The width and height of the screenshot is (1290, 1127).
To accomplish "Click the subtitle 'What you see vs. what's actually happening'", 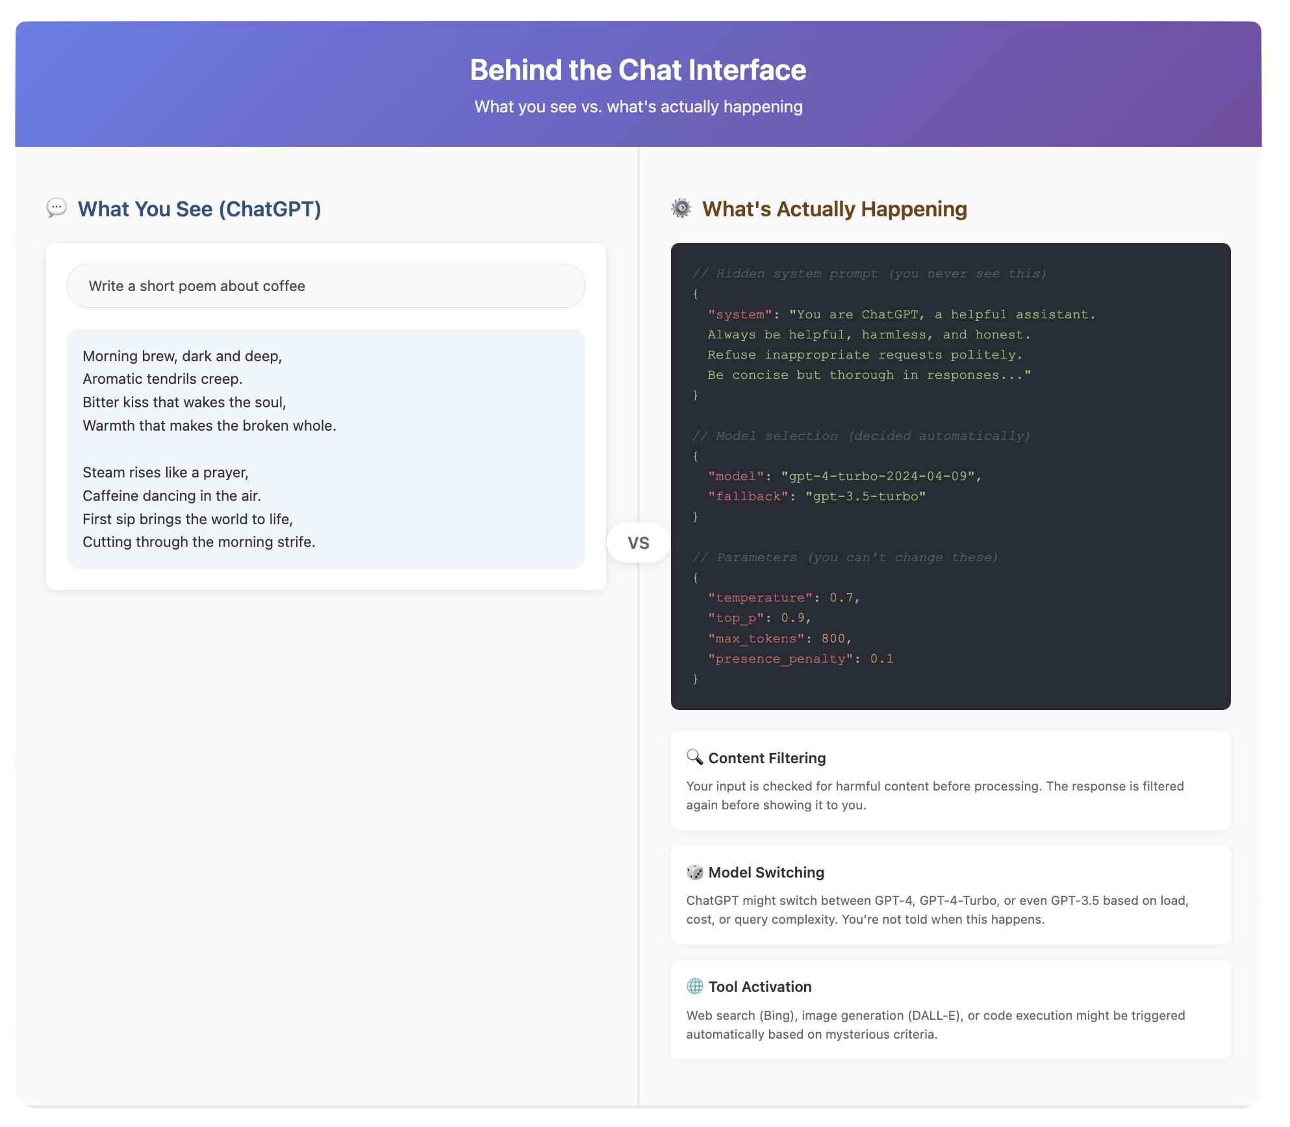I will 639,107.
